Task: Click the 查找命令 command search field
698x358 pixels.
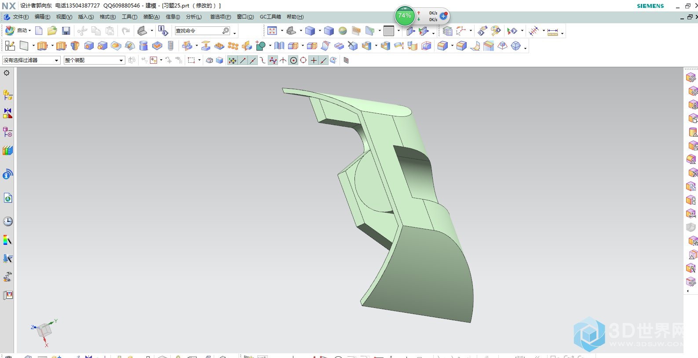Action: click(202, 31)
